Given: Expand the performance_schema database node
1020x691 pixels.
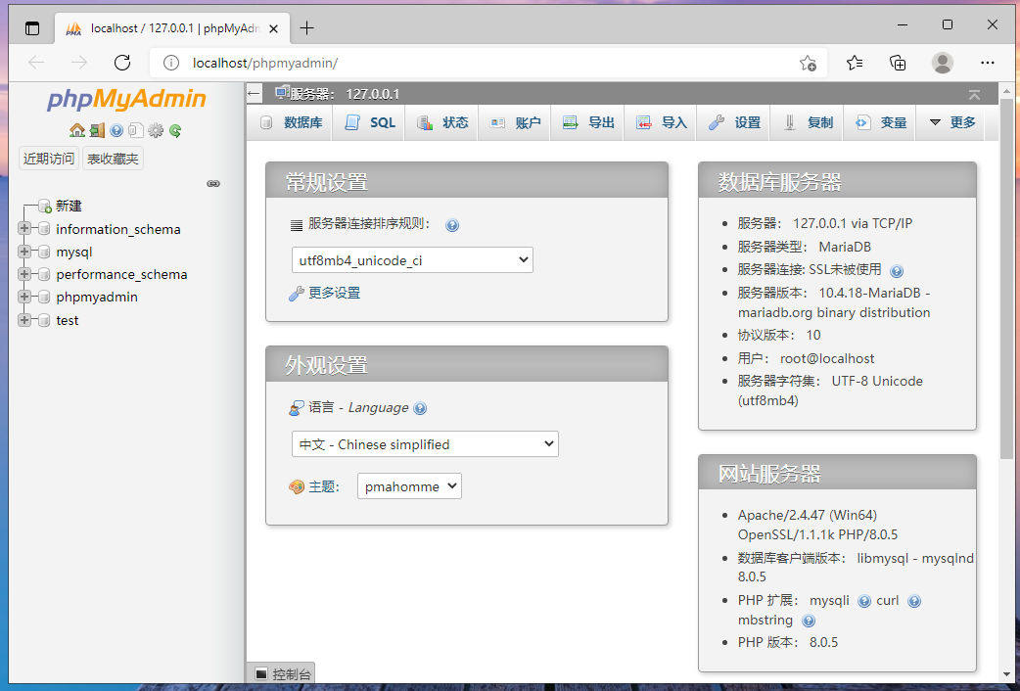Looking at the screenshot, I should pos(24,274).
